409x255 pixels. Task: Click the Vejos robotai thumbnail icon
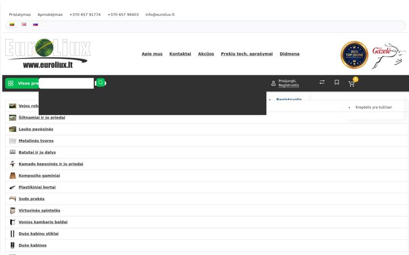click(12, 106)
